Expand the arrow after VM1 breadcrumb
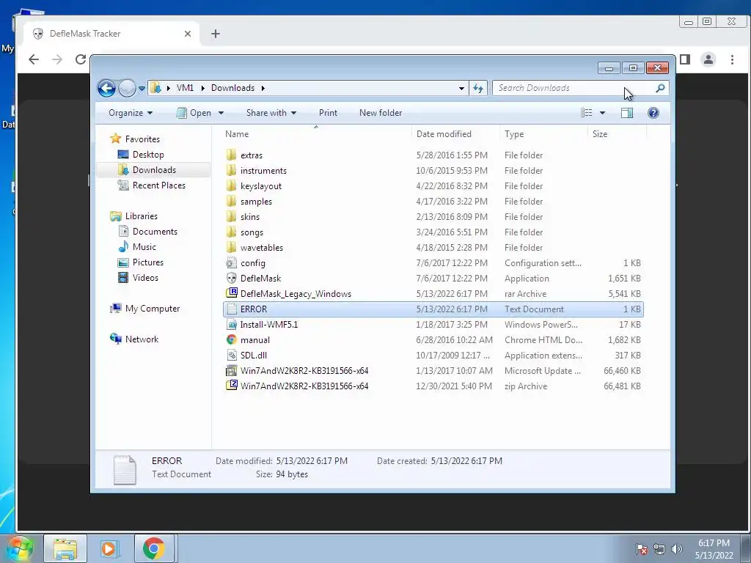Viewport: 751px width, 563px height. [x=202, y=89]
